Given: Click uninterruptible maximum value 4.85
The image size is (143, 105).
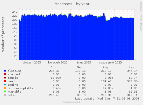Looking at the screenshot, I should [x=134, y=88].
